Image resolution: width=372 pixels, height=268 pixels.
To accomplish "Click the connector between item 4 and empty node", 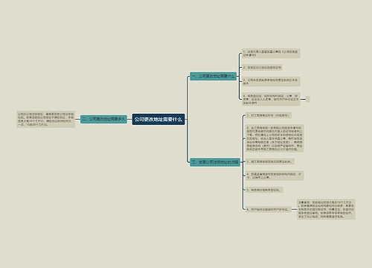I will coord(303,99).
